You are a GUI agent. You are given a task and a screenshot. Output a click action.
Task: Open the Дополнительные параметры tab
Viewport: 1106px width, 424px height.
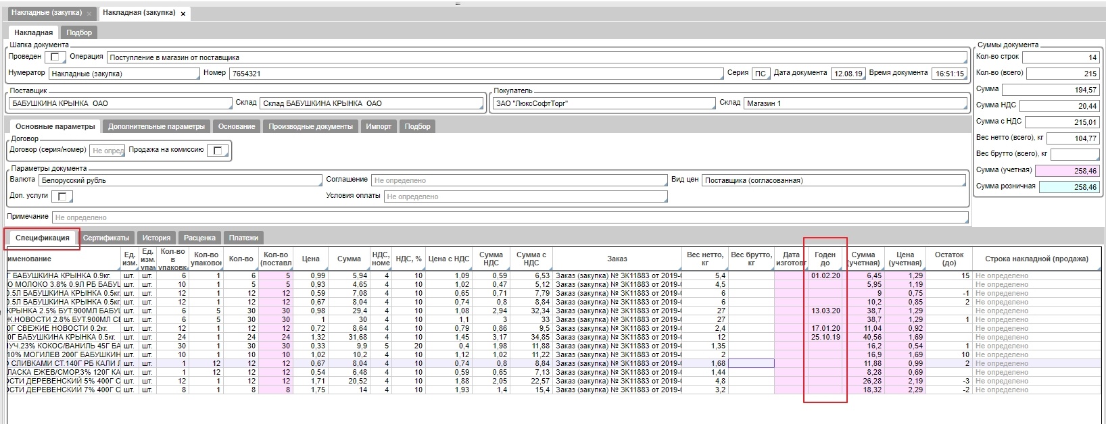(156, 126)
